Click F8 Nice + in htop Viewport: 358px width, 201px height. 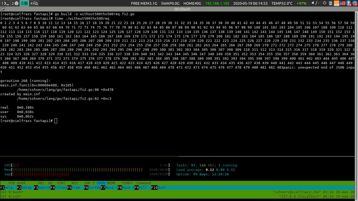coord(126,188)
